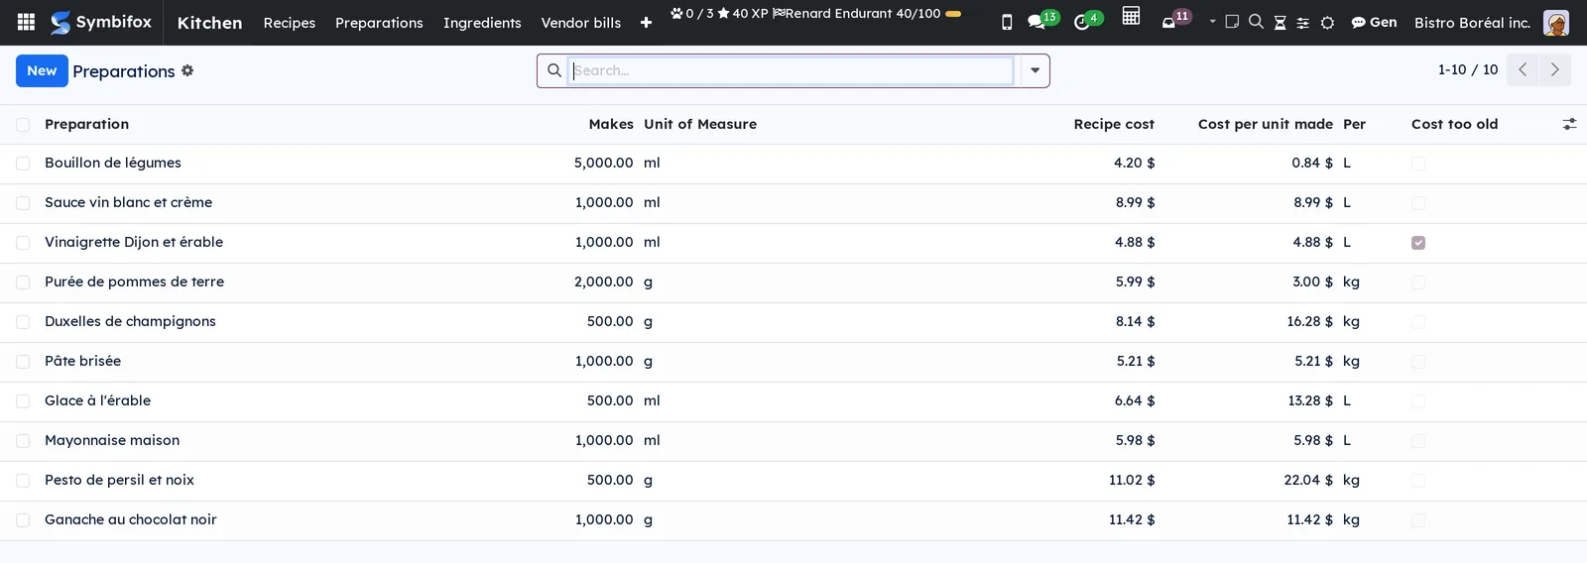The width and height of the screenshot is (1587, 563).
Task: Open the Preparations menu
Action: pos(379,23)
